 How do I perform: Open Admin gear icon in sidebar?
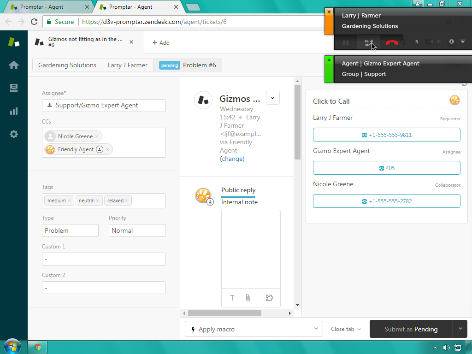pos(14,134)
